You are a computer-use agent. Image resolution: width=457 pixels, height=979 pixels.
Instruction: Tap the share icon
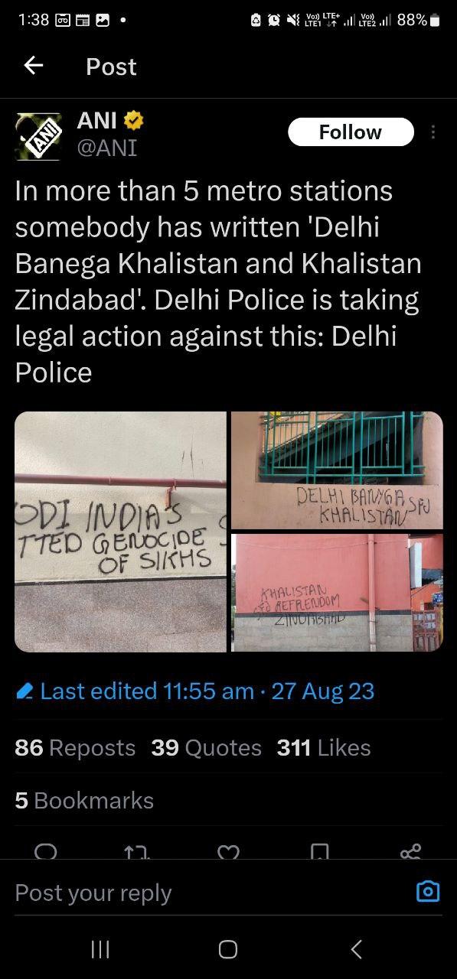pos(411,851)
